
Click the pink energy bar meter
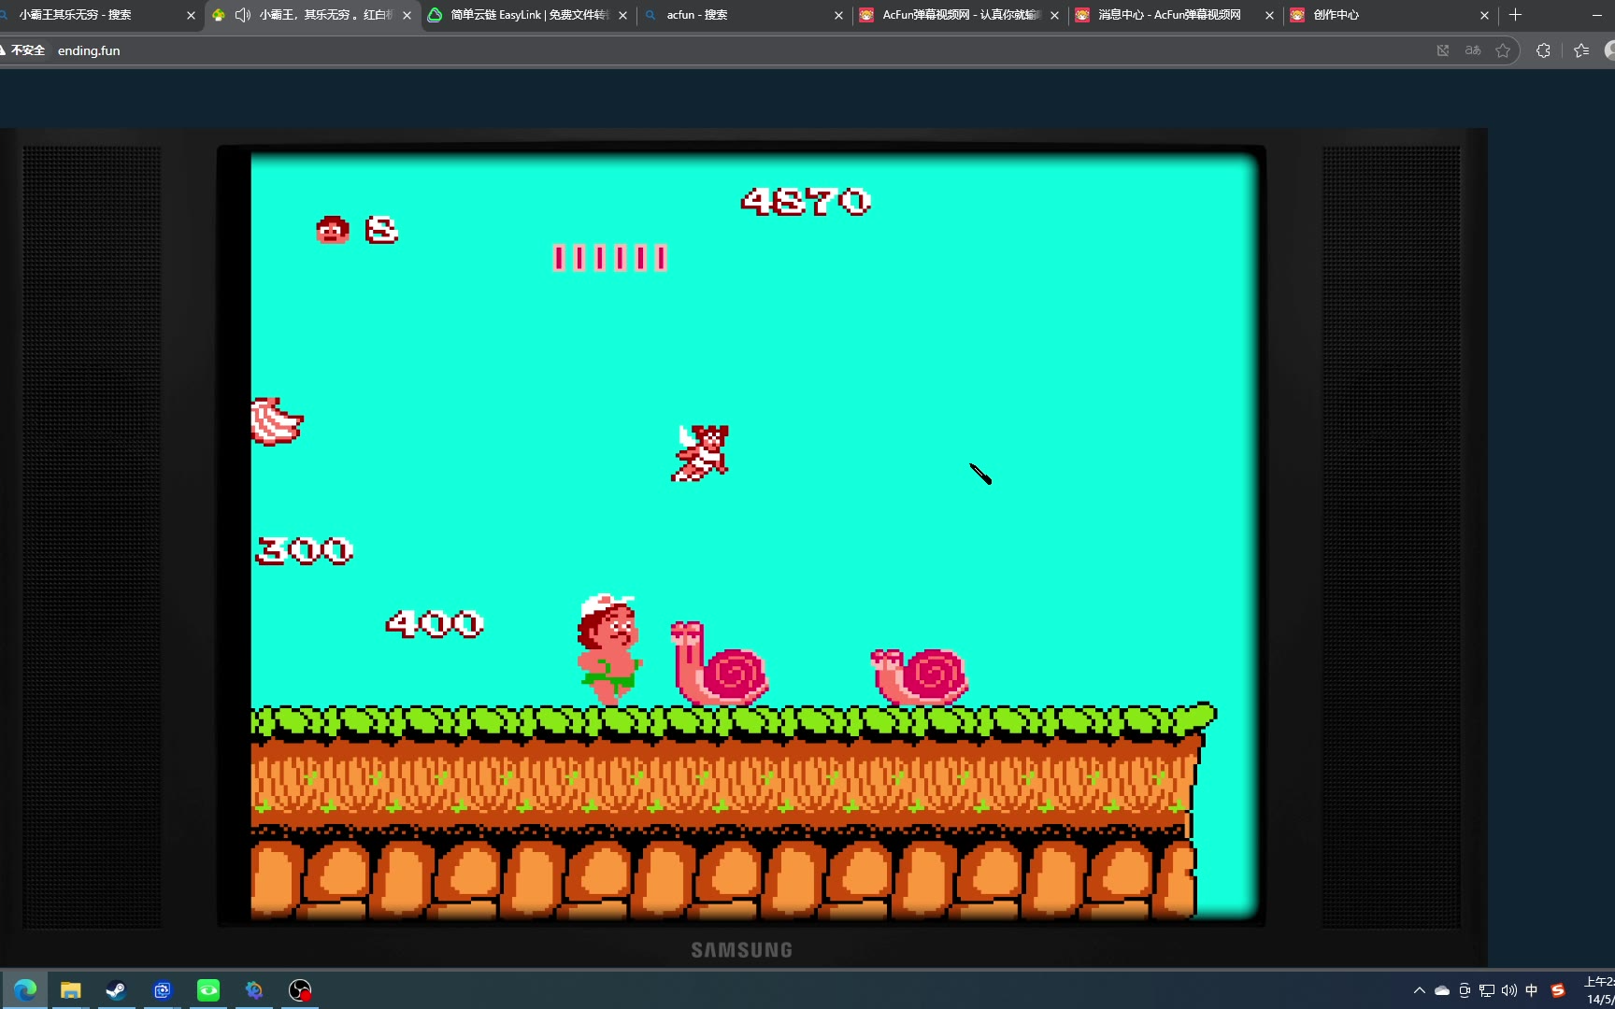(x=610, y=257)
